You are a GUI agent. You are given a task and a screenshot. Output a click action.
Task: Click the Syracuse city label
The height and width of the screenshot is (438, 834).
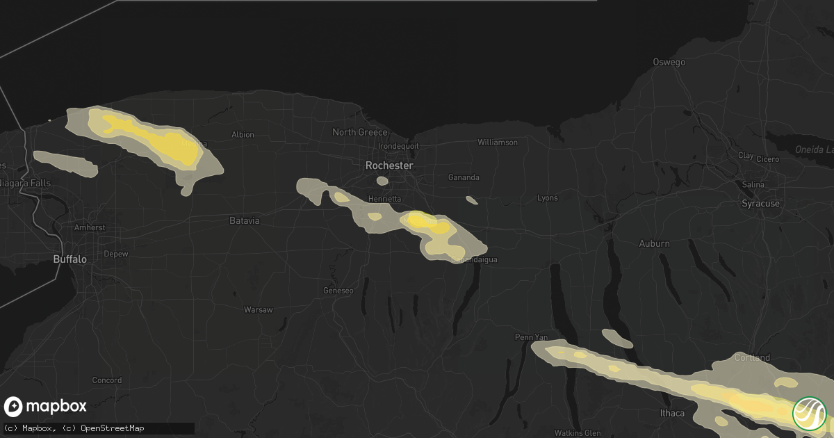tap(760, 203)
